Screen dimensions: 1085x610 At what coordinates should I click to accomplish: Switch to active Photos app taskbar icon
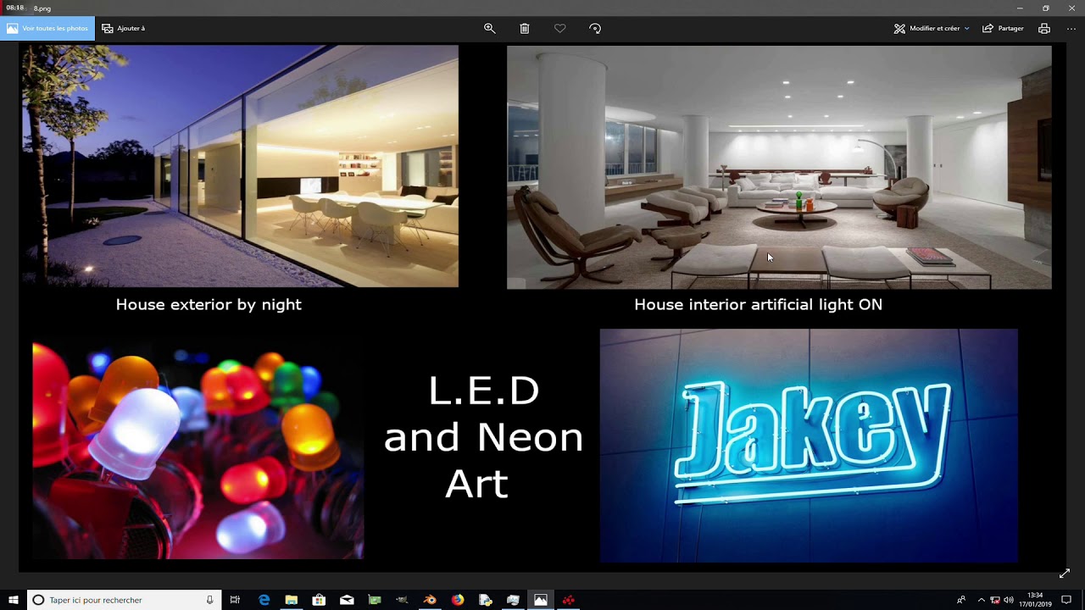tap(541, 600)
